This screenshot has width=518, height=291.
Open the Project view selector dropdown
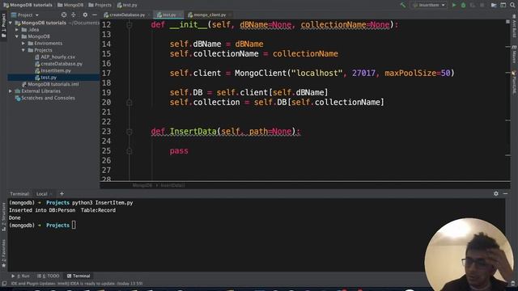25,15
